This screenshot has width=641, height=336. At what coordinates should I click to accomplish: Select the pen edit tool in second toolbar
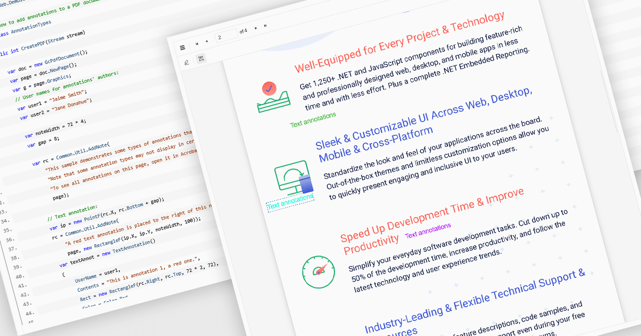pos(186,62)
